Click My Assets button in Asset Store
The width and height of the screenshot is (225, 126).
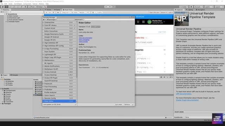97,13
